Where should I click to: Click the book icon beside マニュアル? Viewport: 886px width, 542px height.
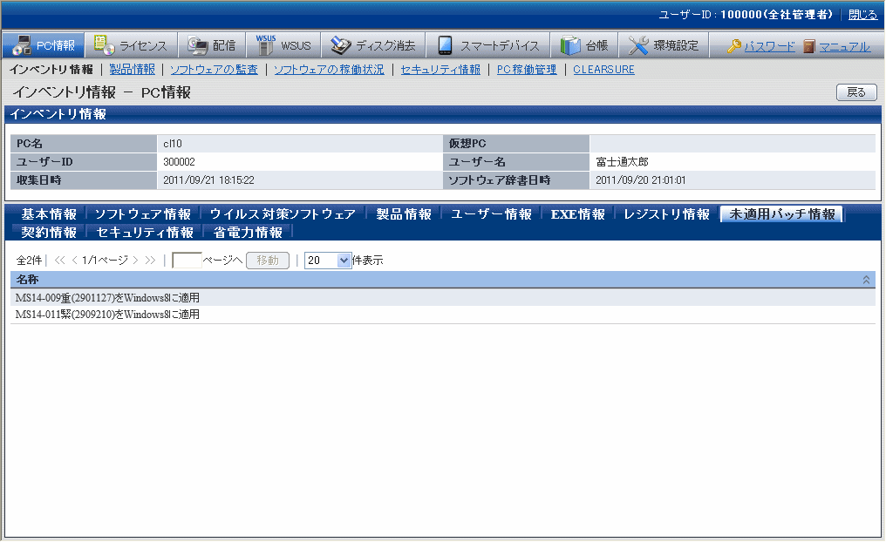click(x=809, y=45)
